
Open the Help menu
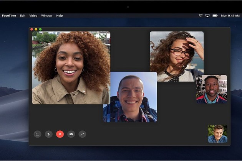coord(60,16)
